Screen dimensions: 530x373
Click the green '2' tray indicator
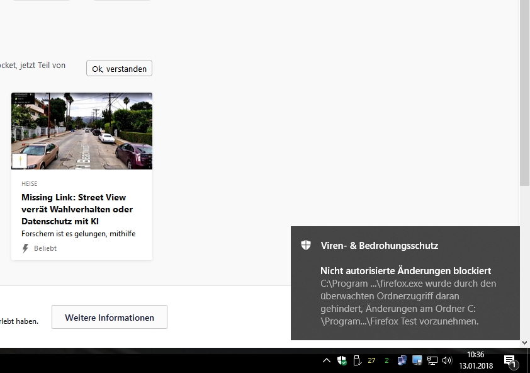[x=386, y=360]
